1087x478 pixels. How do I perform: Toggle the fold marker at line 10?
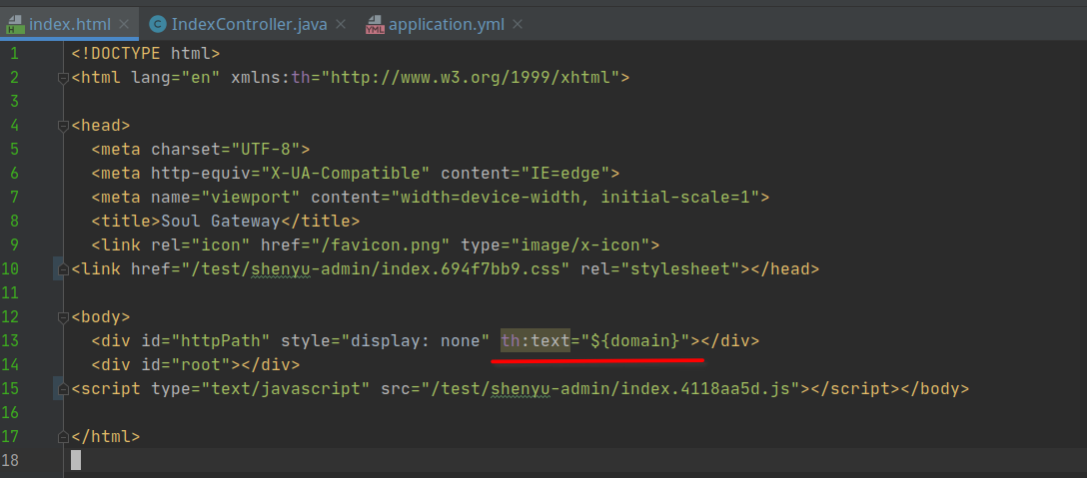[63, 268]
